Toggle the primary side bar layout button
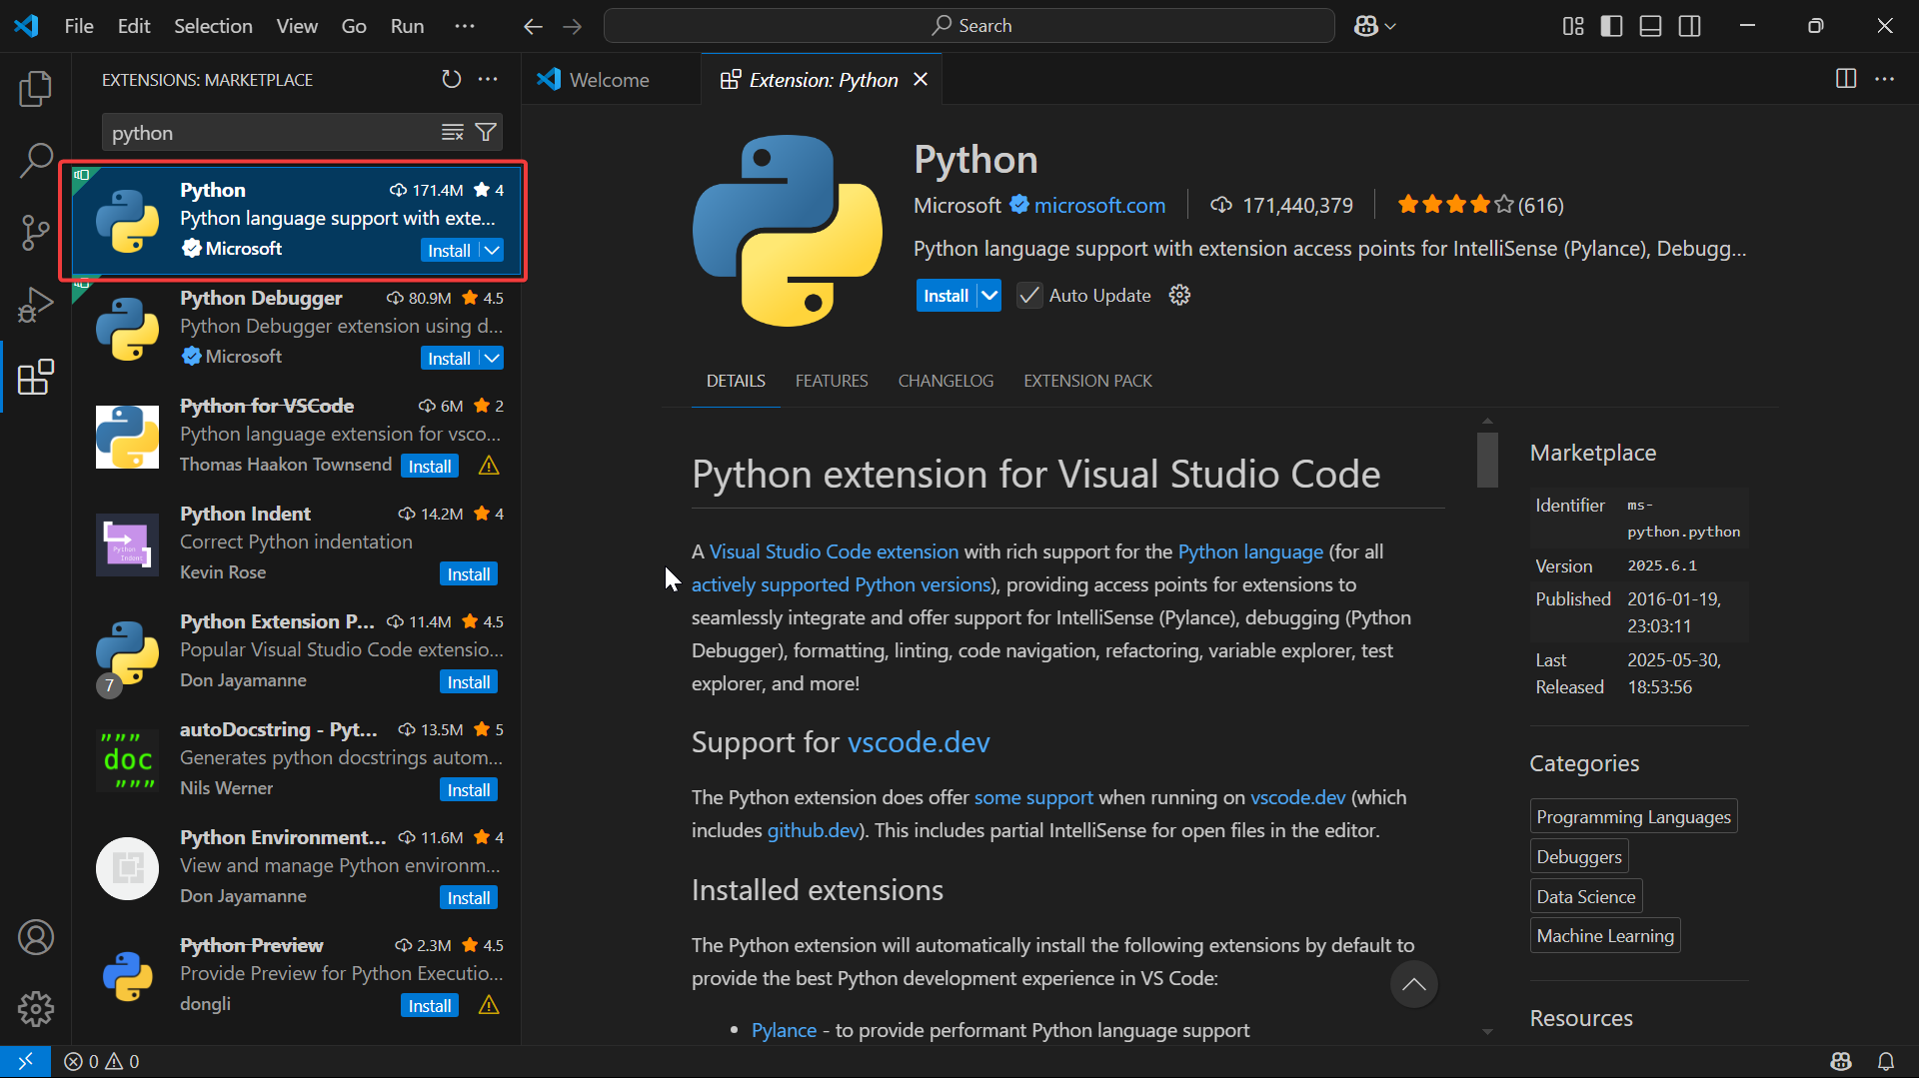 click(x=1611, y=26)
